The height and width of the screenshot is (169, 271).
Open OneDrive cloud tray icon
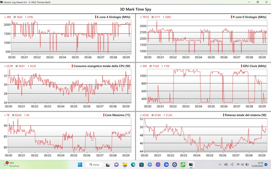click(226, 164)
